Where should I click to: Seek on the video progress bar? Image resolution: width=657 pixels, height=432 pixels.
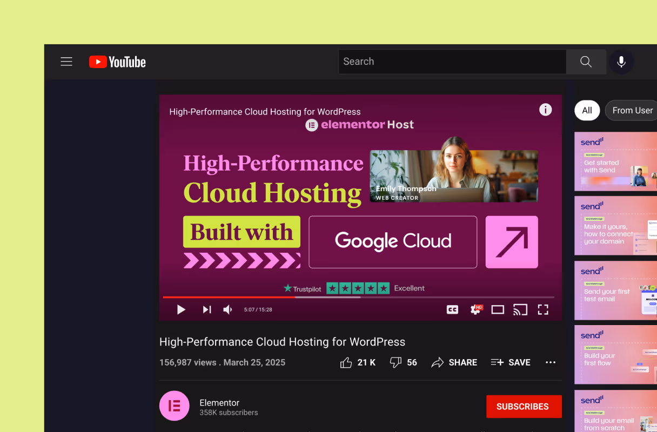click(359, 297)
